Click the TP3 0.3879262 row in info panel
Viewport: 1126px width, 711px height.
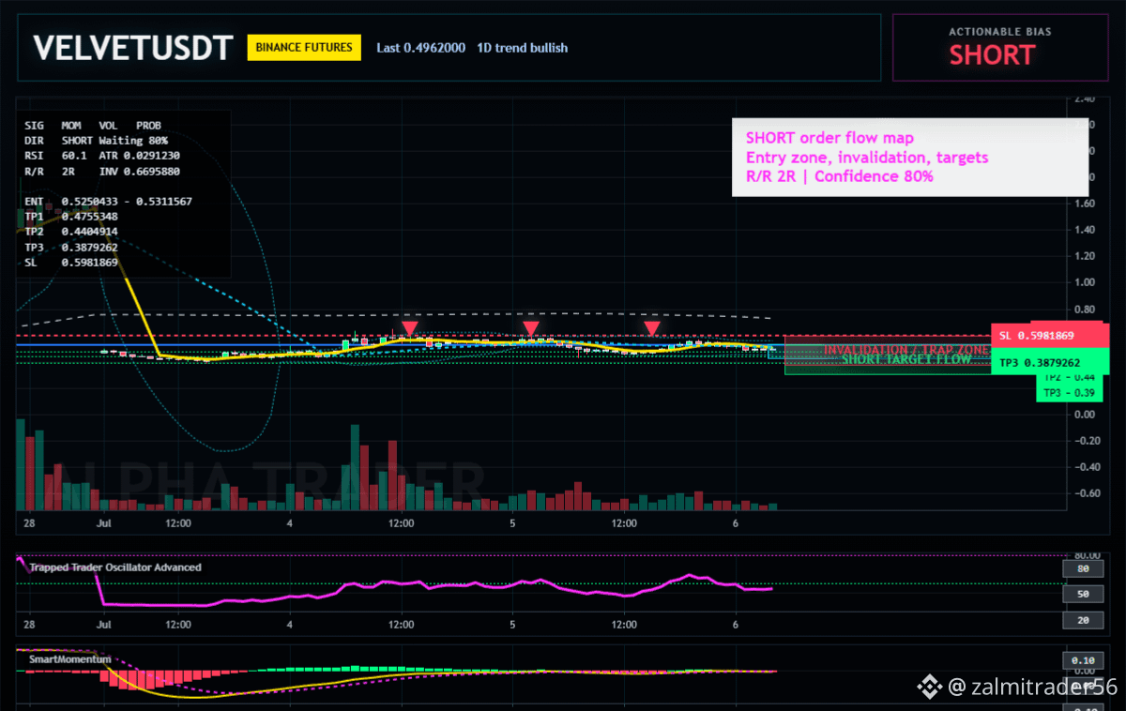pyautogui.click(x=71, y=248)
